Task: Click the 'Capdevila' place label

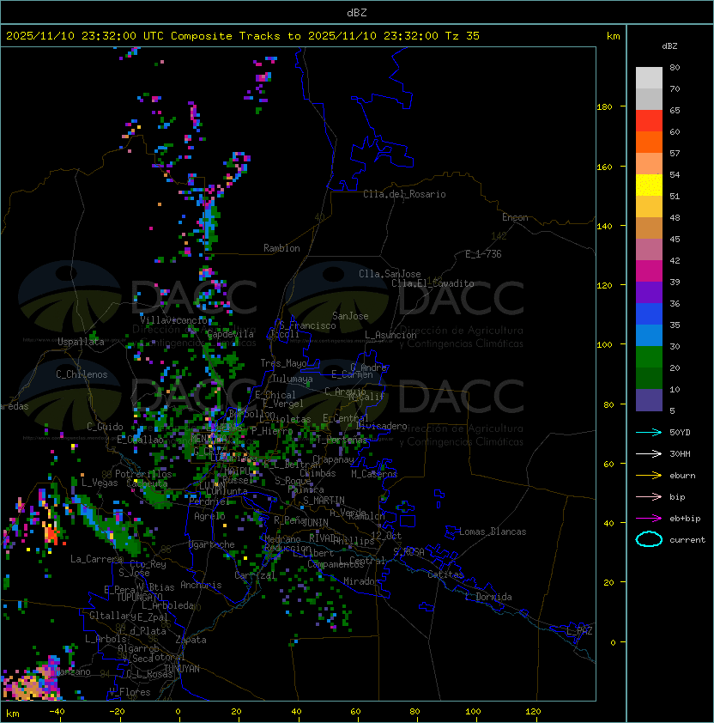Action: (x=230, y=334)
